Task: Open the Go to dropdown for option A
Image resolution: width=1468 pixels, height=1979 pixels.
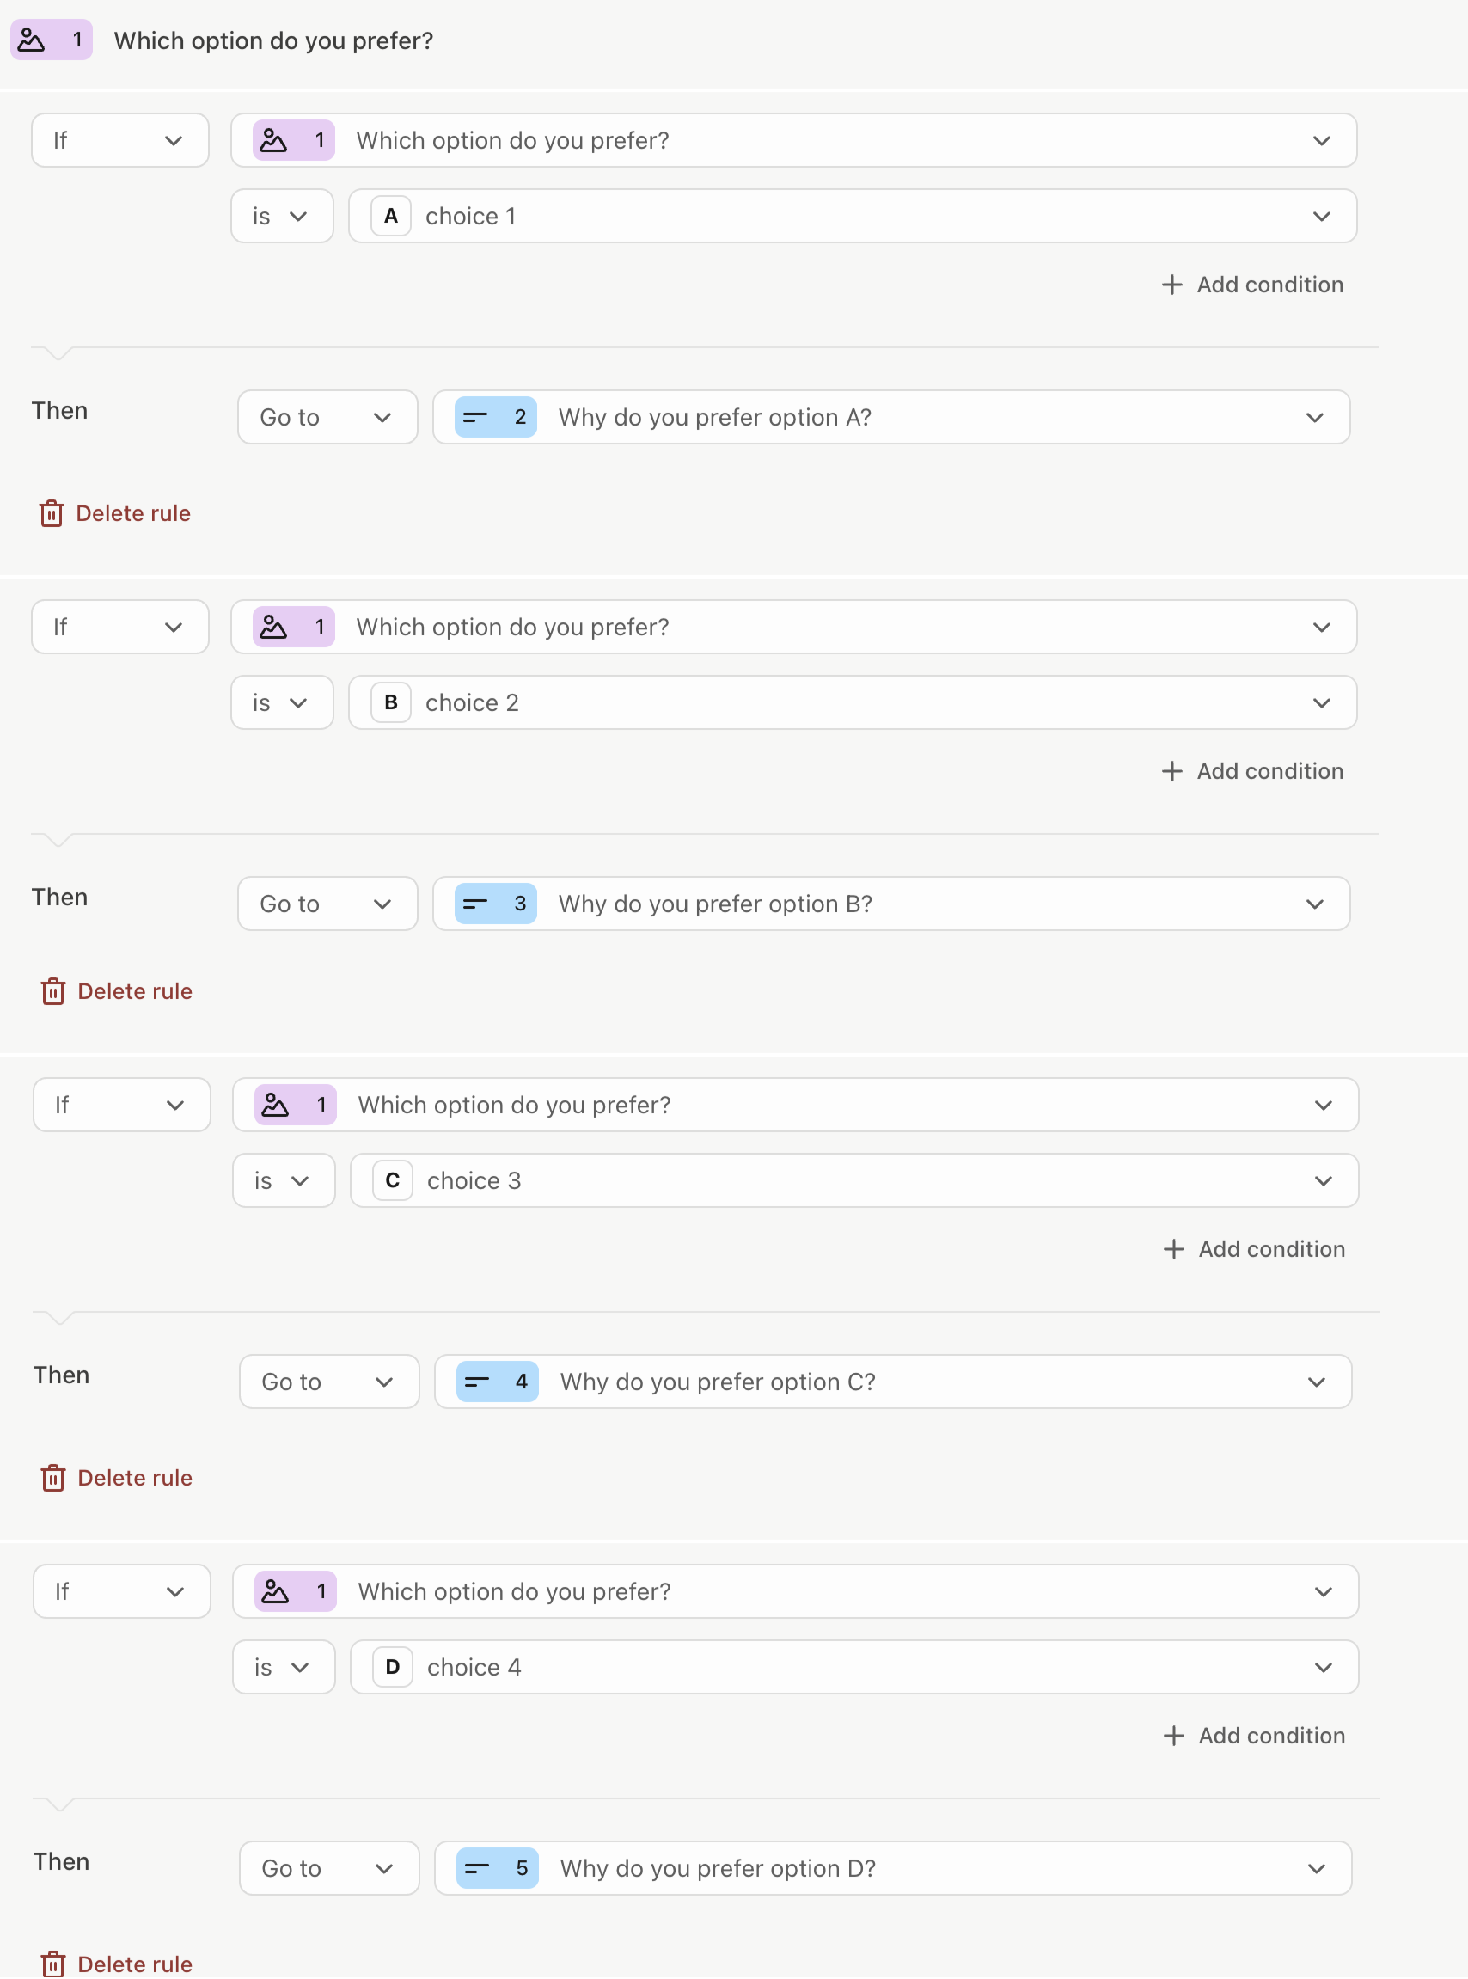Action: [327, 417]
